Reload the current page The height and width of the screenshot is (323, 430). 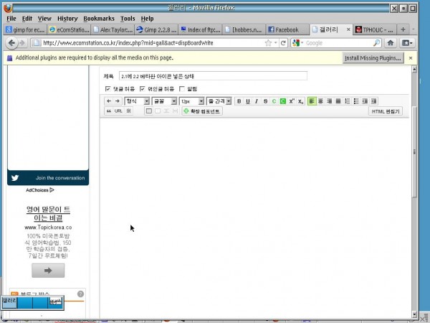283,43
